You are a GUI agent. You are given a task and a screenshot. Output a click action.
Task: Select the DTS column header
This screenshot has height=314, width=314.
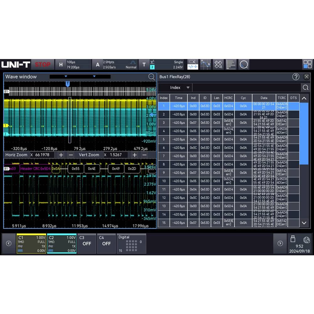point(293,98)
